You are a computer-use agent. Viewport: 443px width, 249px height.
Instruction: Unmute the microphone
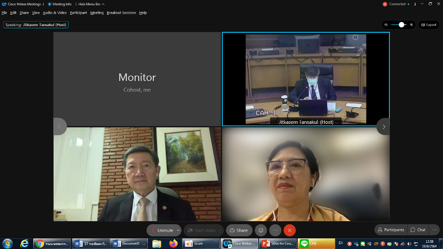coord(161,230)
